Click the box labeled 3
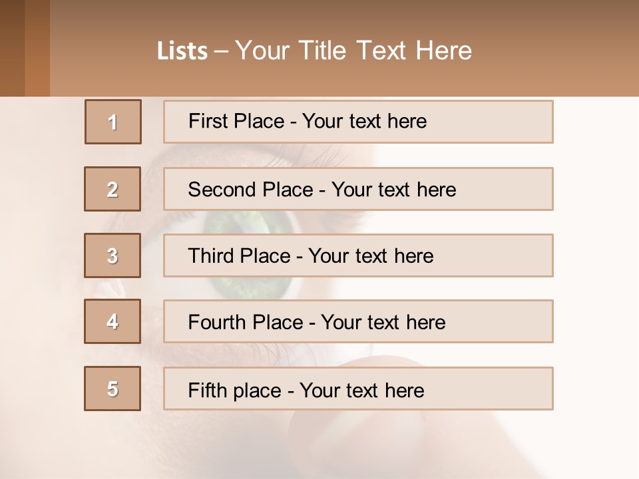The image size is (639, 479). tap(112, 255)
